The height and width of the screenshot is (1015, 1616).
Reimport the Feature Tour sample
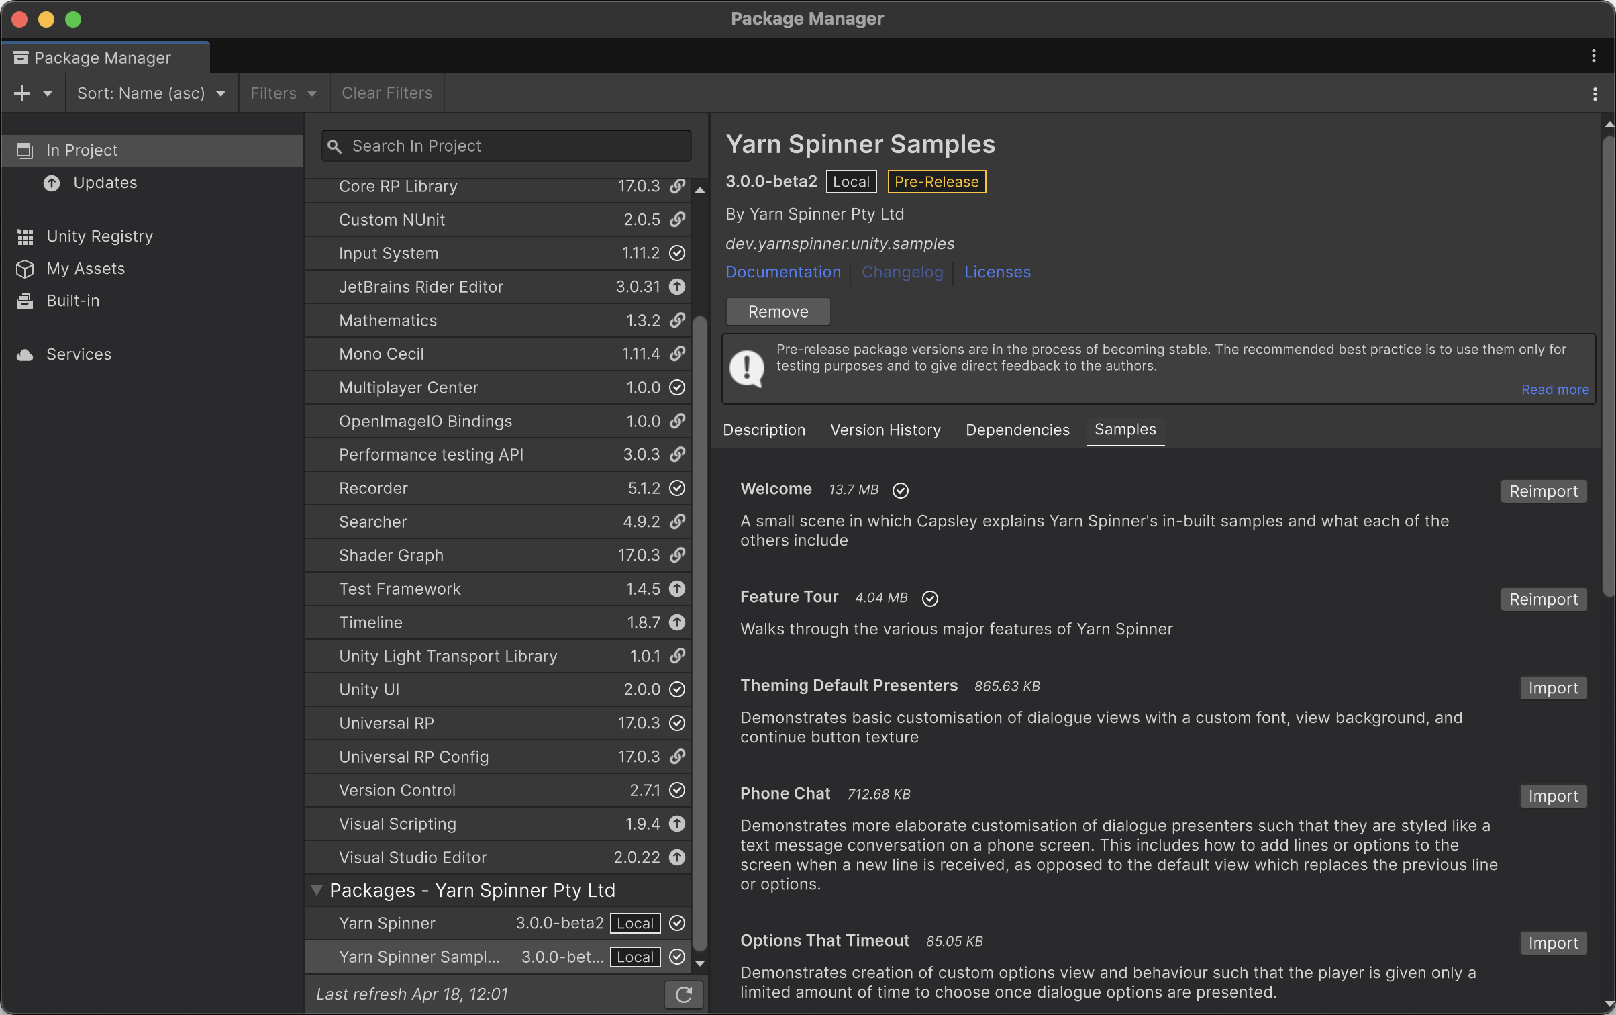click(x=1543, y=599)
